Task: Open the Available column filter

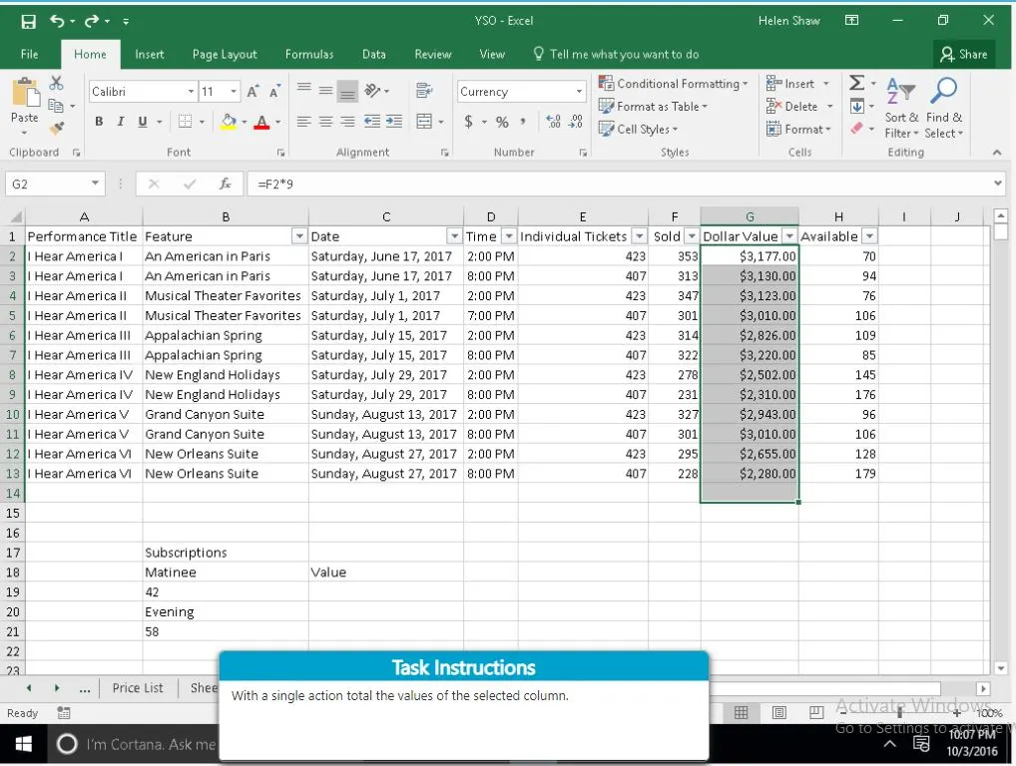Action: 868,235
